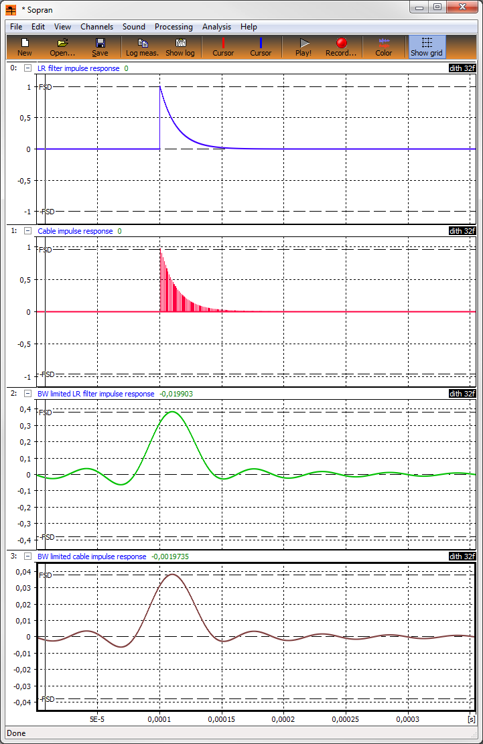Open the Show log toolbar icon
The image size is (483, 744).
[x=180, y=46]
